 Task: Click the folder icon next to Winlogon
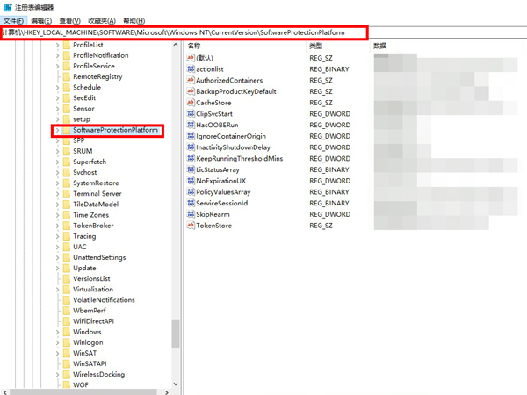click(66, 342)
